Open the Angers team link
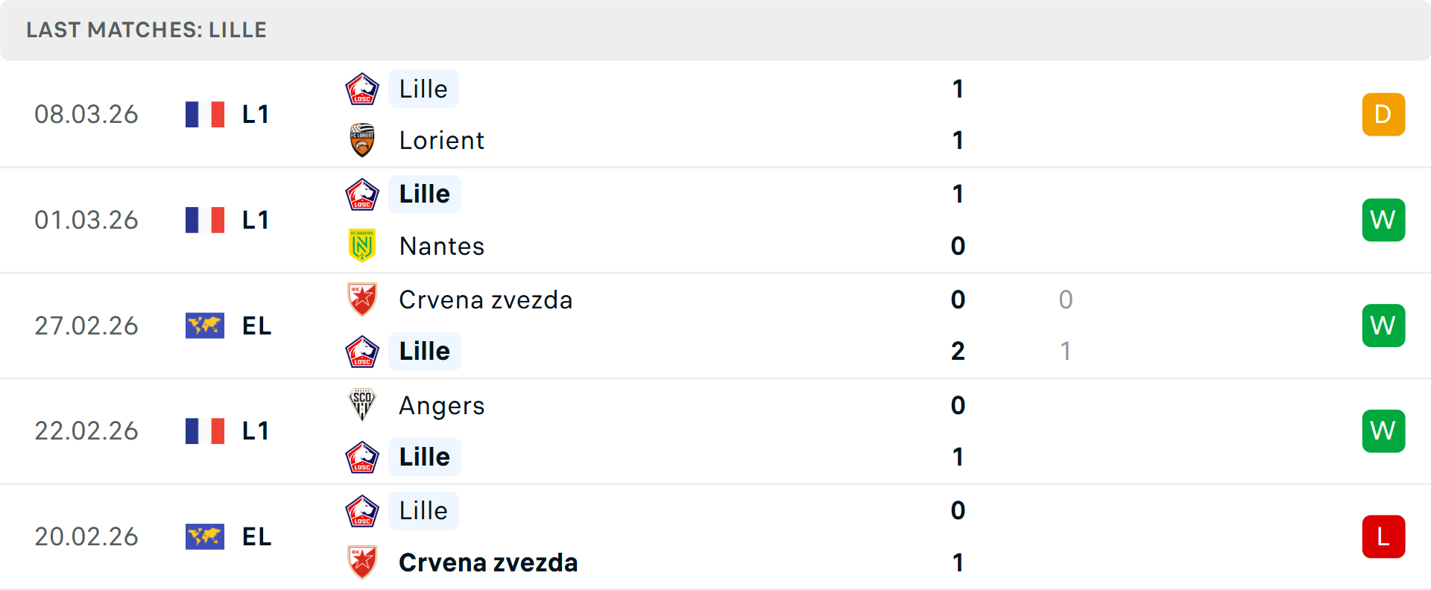The image size is (1431, 590). pyautogui.click(x=441, y=405)
